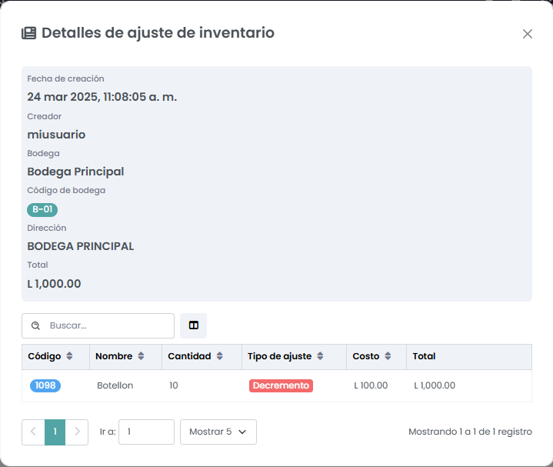Screen dimensions: 553x467
Task: Click the column visibility toggle icon
Action: 193,325
